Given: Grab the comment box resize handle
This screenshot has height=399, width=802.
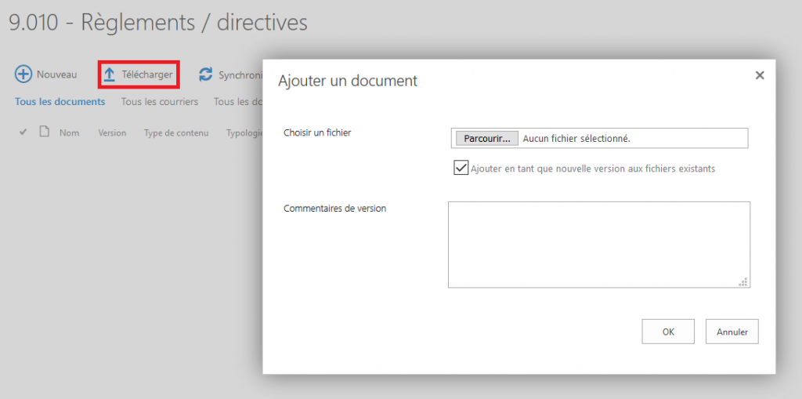Looking at the screenshot, I should 743,281.
